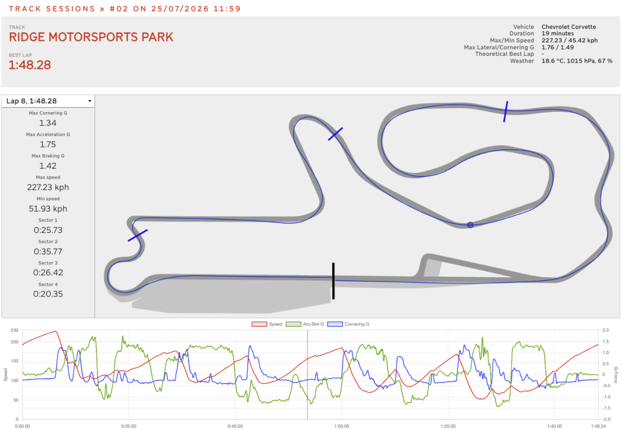This screenshot has height=430, width=622.
Task: Click the Sector 1 time 0:25.73
Action: (x=48, y=230)
